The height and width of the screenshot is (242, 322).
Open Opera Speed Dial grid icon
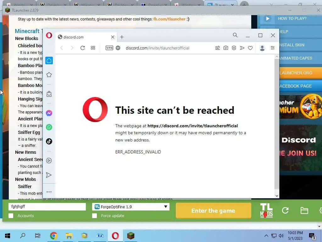(x=93, y=48)
